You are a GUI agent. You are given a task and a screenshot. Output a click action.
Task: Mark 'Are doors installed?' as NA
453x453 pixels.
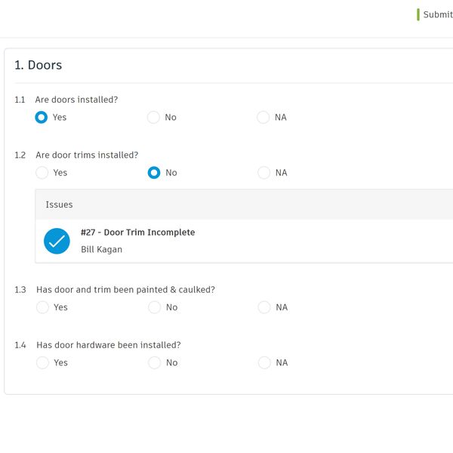point(263,117)
